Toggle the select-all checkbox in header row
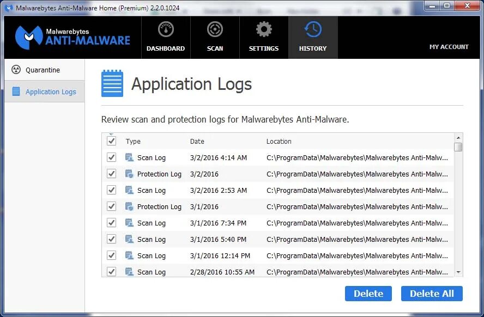This screenshot has width=484, height=317. coord(111,141)
